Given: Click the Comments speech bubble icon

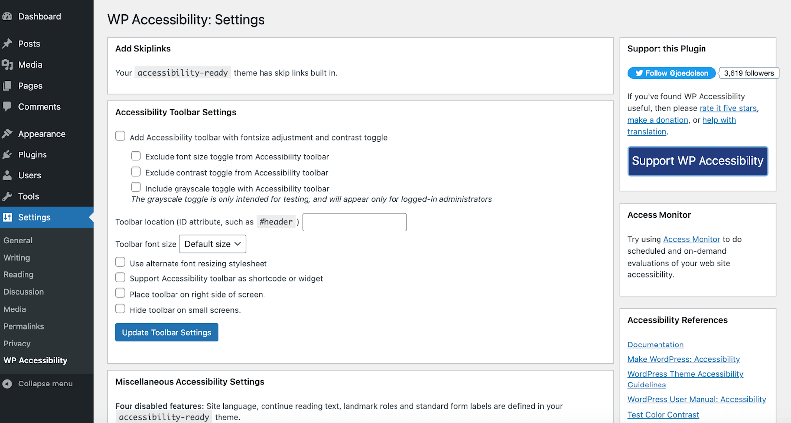Looking at the screenshot, I should [7, 107].
